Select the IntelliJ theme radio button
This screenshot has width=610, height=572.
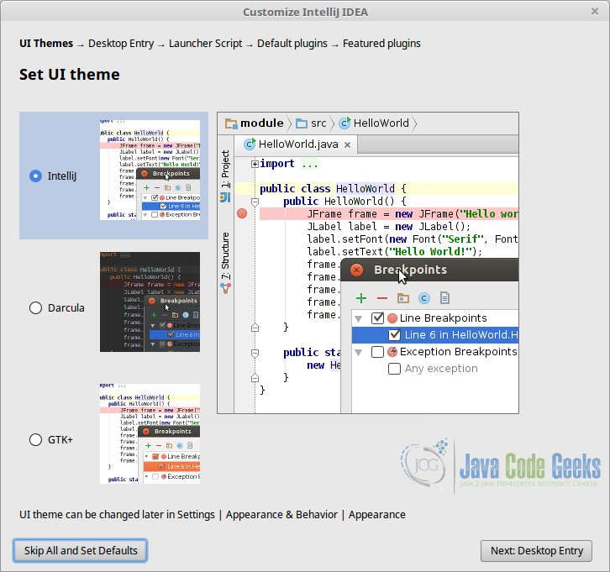[35, 176]
